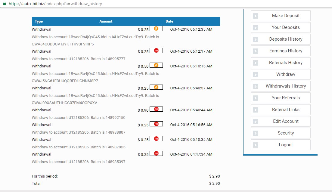The image size is (332, 192).
Task: Select the date Oct-4-2016 06:12:35 AM
Action: (x=191, y=29)
